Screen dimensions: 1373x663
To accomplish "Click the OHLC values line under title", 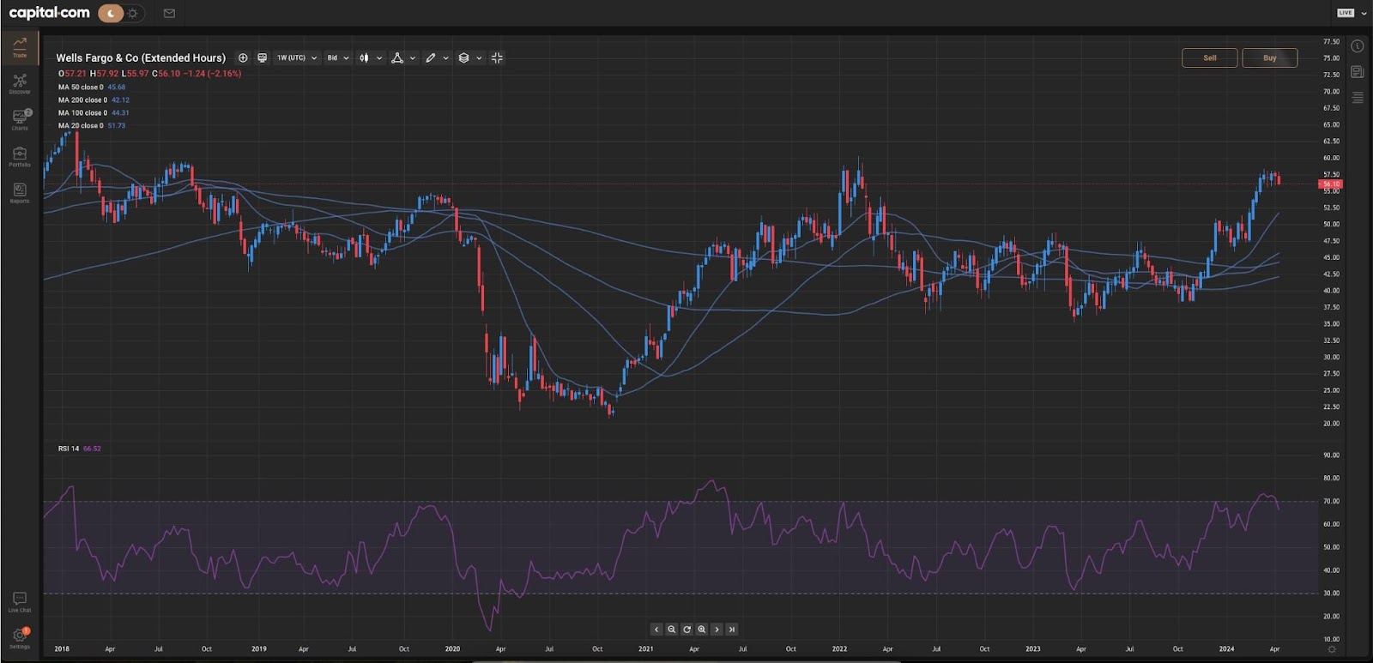I will click(149, 74).
